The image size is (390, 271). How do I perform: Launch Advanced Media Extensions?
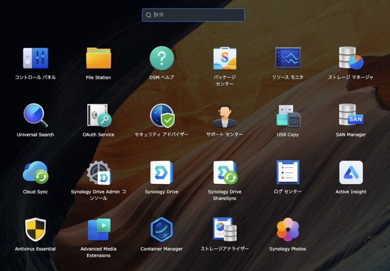click(99, 229)
